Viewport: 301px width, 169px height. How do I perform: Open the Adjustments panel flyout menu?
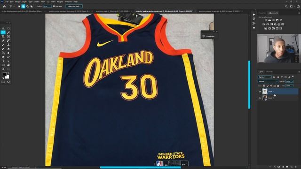299,13
